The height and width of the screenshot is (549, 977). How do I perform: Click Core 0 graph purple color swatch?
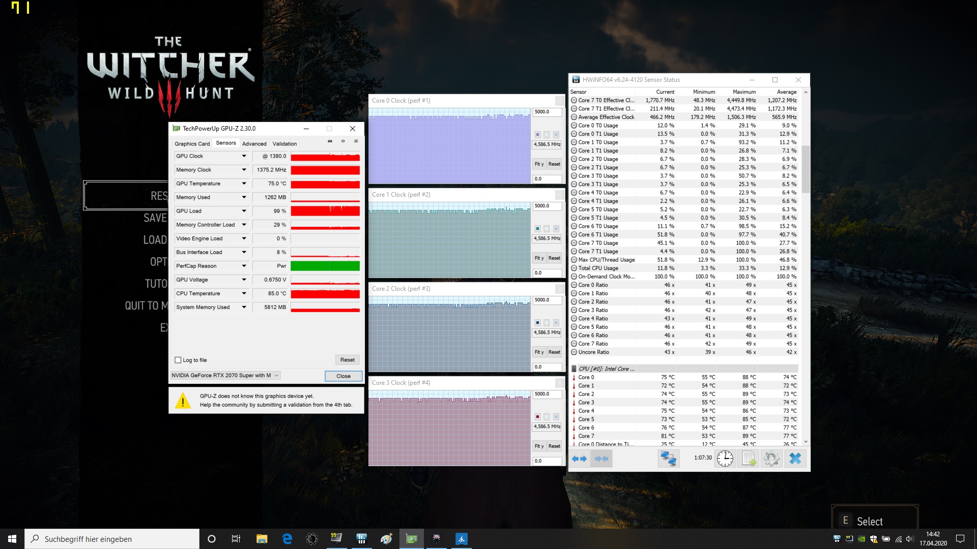pyautogui.click(x=537, y=135)
